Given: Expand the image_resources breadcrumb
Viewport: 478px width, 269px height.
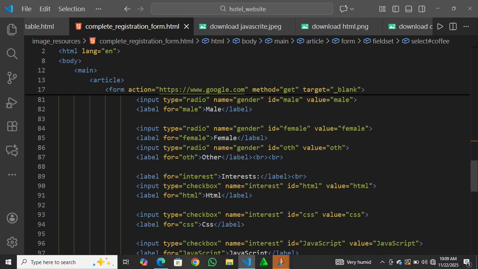Looking at the screenshot, I should coord(56,41).
